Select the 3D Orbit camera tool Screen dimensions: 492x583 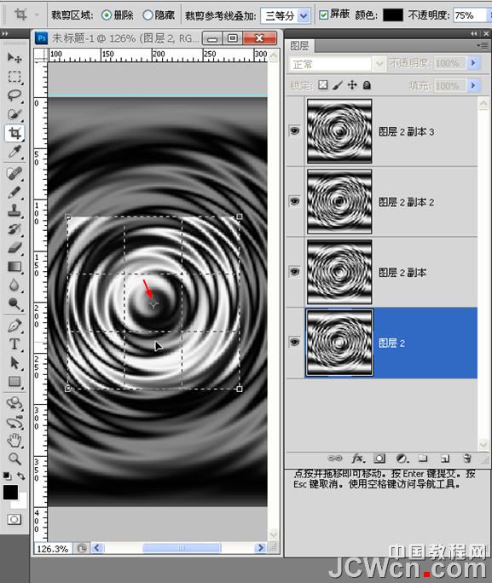(x=14, y=422)
